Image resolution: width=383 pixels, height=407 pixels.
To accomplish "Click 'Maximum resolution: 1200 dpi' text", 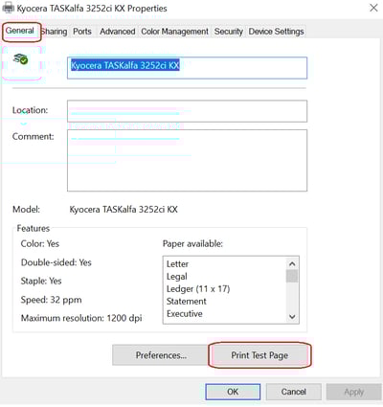I will point(81,318).
